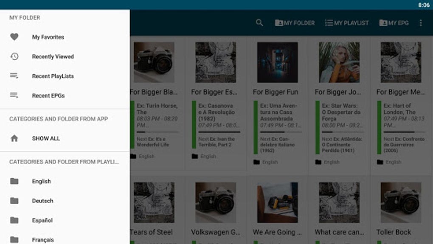This screenshot has width=433, height=244.
Task: Open Recent PlayLists list icon
Action: (14, 76)
